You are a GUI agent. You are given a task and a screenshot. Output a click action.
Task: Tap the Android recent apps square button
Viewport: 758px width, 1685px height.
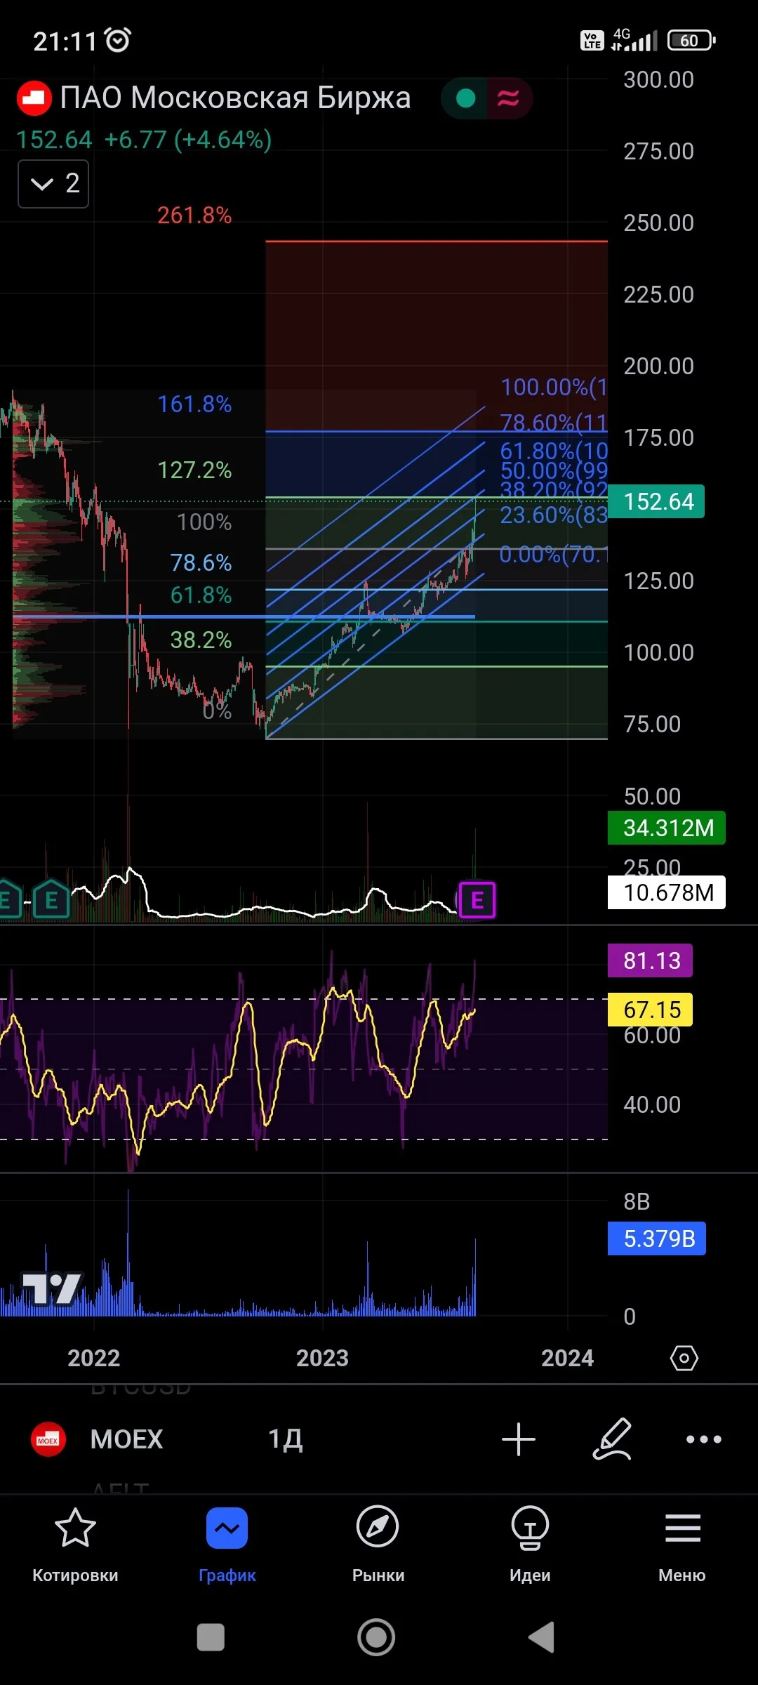point(211,1637)
